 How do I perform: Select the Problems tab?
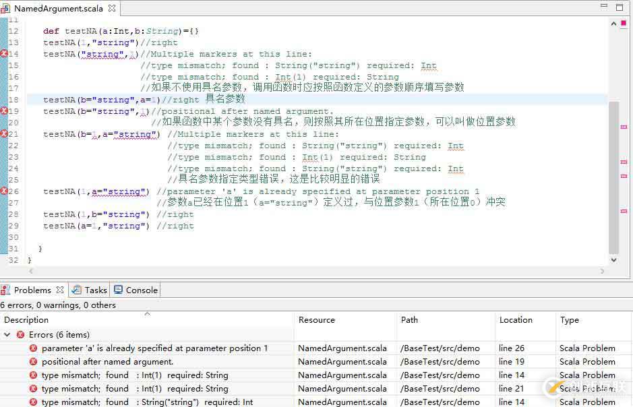click(32, 290)
